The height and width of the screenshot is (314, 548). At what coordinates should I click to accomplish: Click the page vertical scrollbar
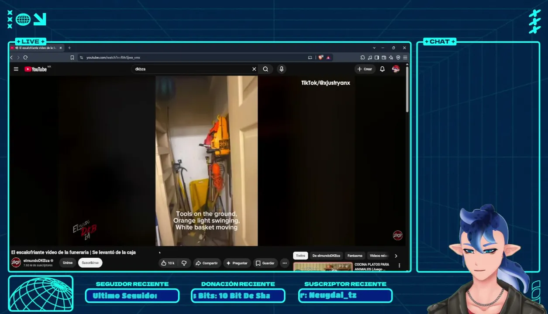coord(407,89)
